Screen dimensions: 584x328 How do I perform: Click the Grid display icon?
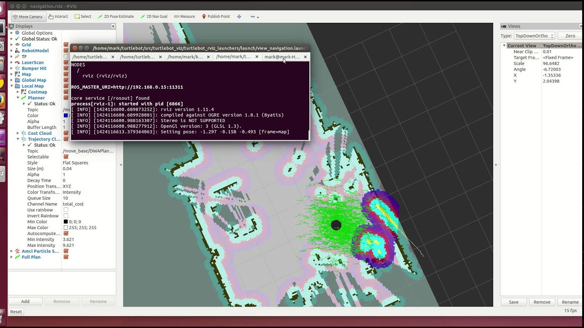pyautogui.click(x=18, y=45)
